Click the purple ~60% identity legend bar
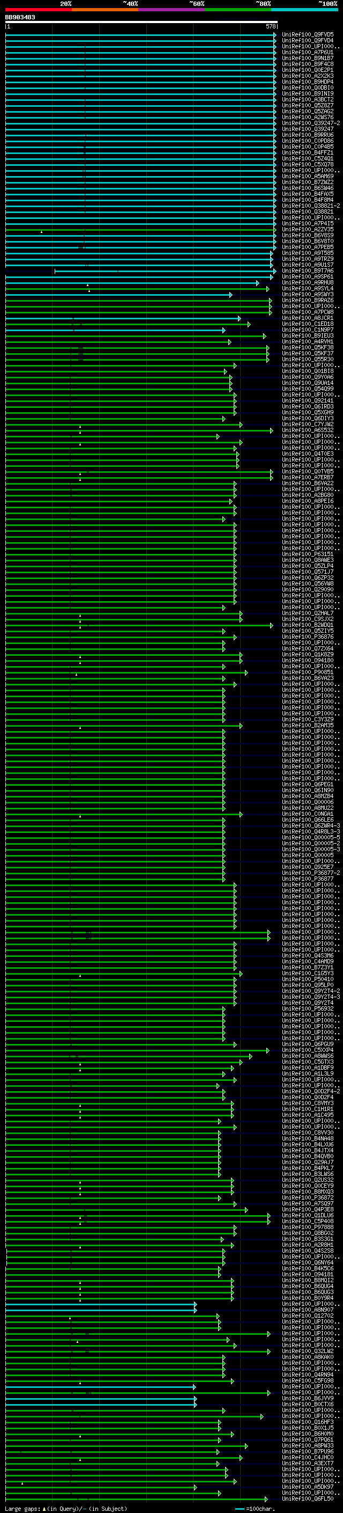343x1513 pixels. click(x=172, y=10)
